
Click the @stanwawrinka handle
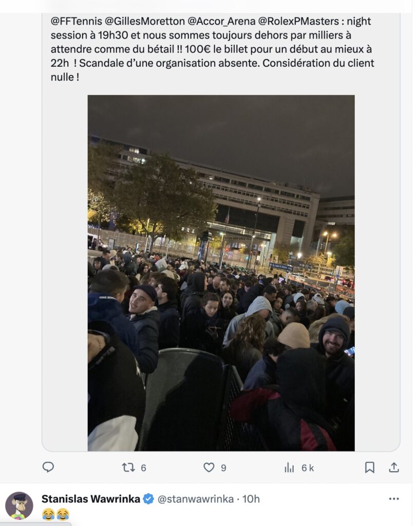click(196, 499)
